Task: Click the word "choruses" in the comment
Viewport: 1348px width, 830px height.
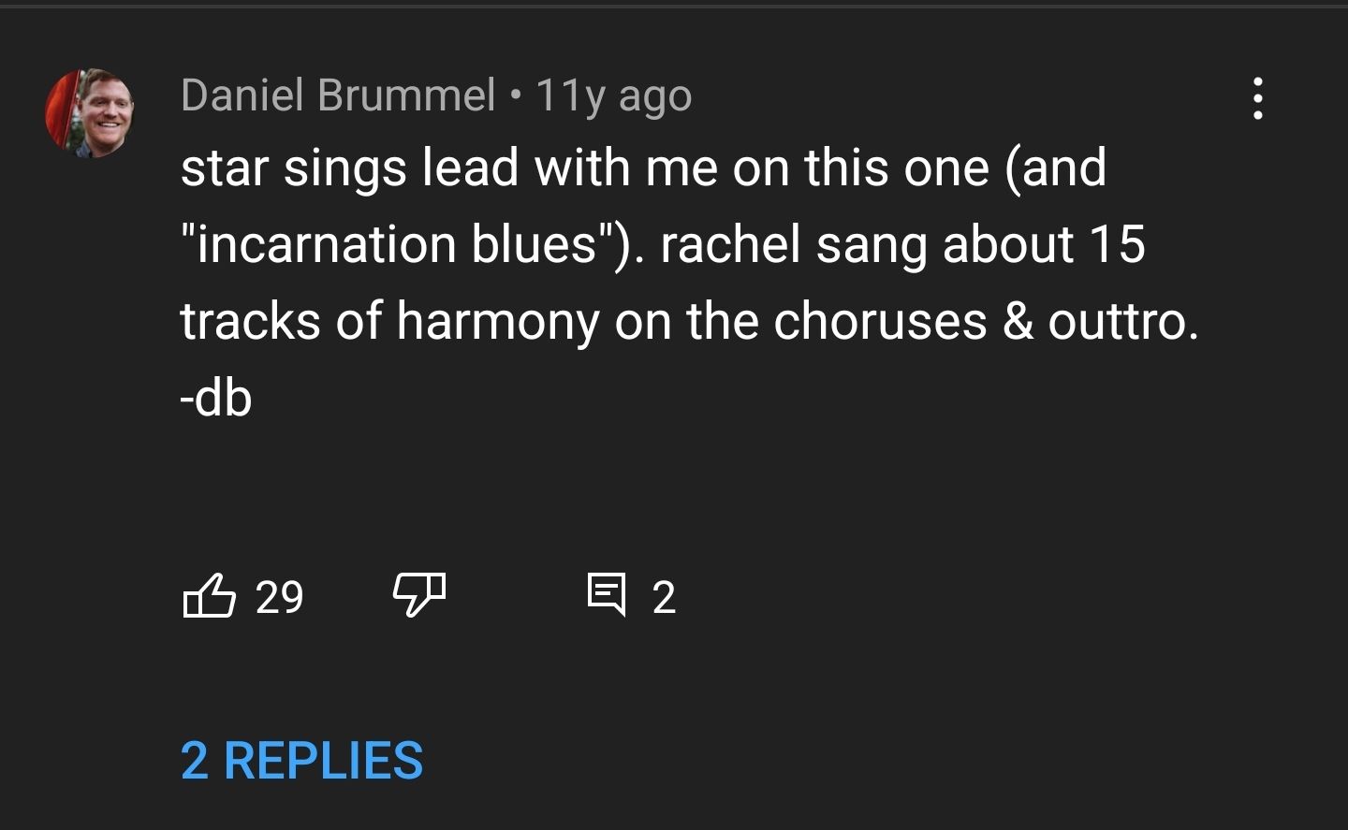Action: pyautogui.click(x=880, y=322)
